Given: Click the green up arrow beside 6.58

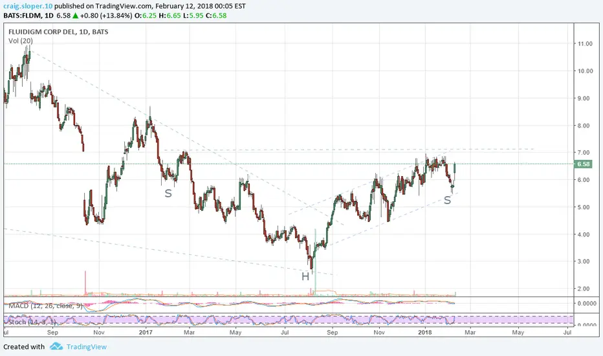Looking at the screenshot, I should click(x=75, y=16).
